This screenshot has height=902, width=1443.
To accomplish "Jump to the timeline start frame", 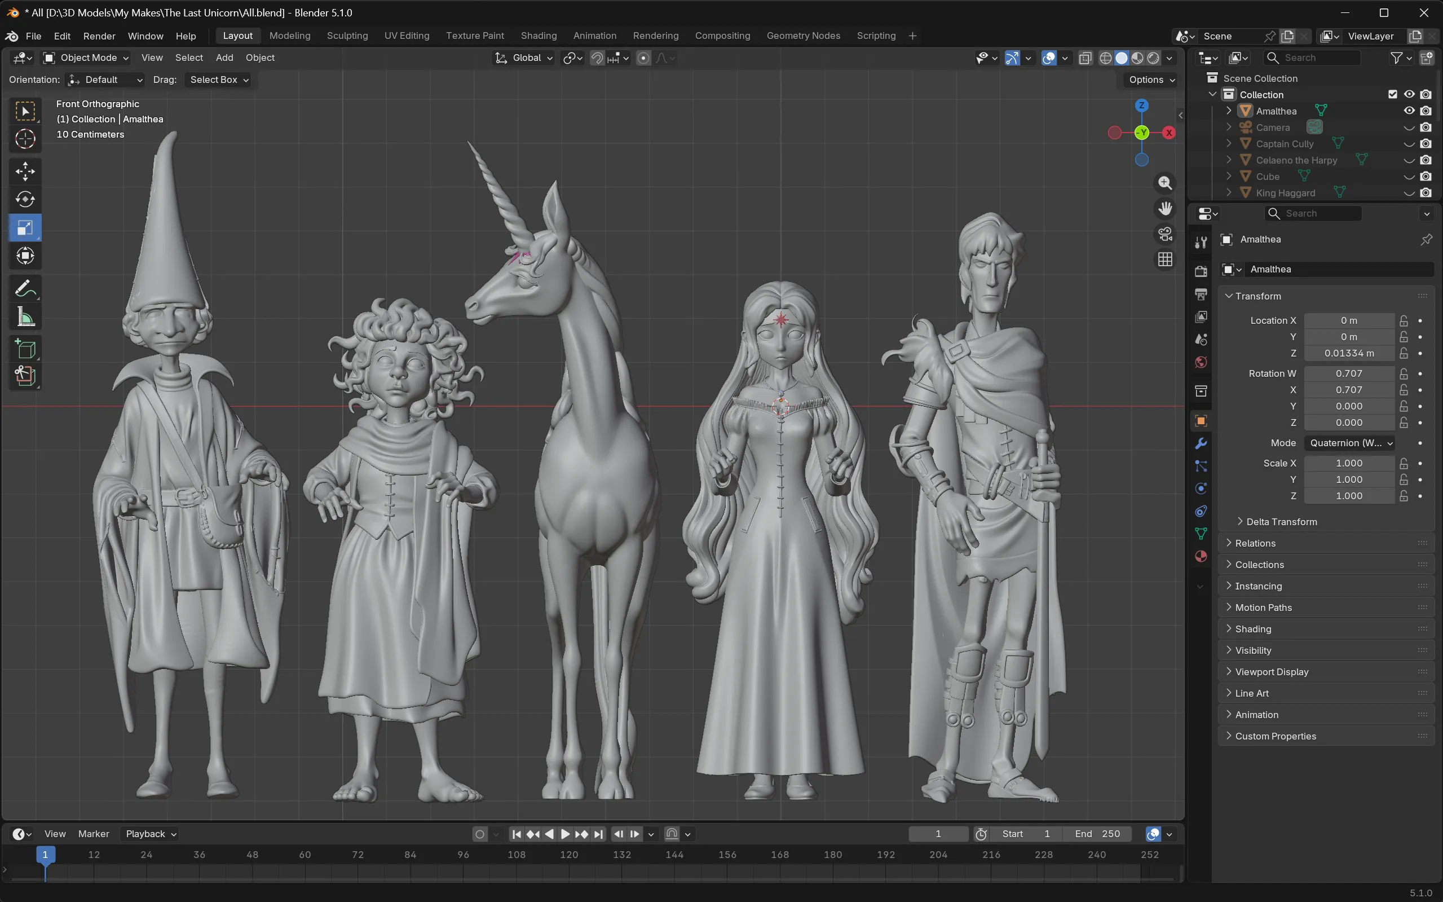I will [517, 834].
